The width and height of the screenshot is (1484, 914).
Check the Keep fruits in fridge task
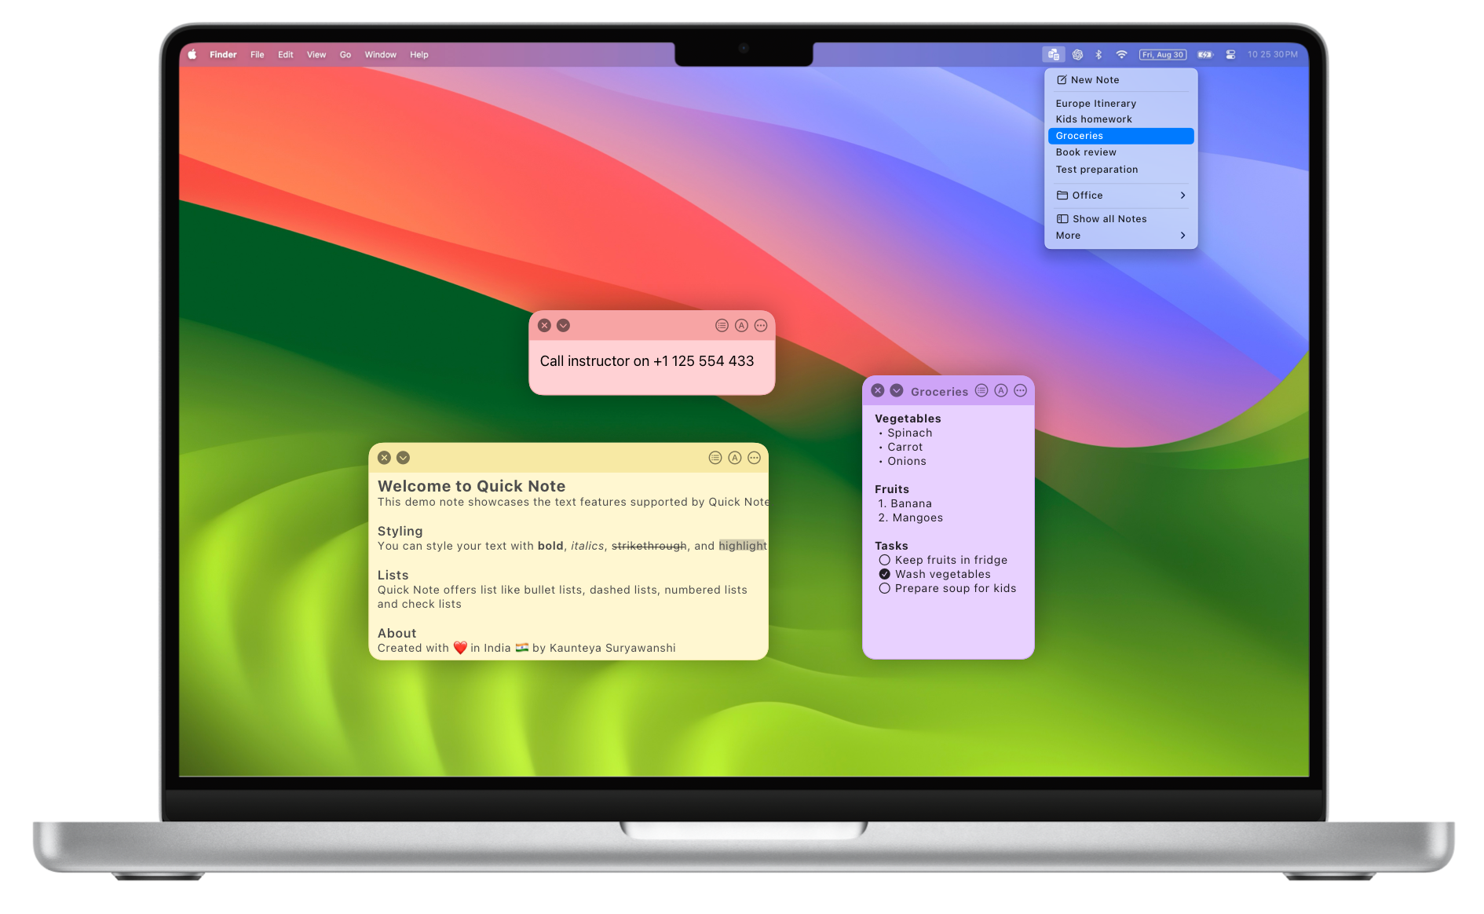click(x=884, y=560)
